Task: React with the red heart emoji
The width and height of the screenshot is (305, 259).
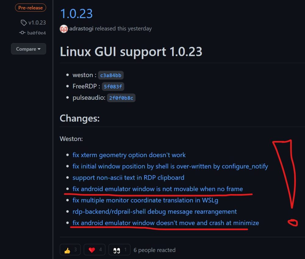Action: 95,250
